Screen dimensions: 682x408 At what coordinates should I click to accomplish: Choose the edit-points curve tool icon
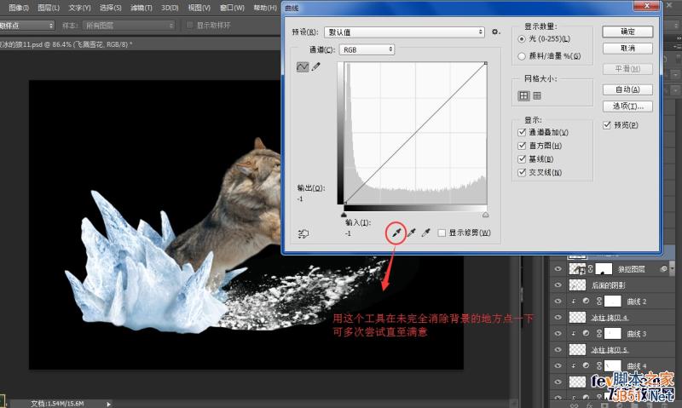(303, 67)
